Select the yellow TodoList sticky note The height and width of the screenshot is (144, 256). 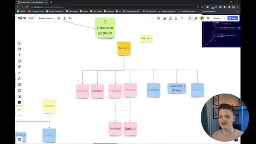(124, 48)
